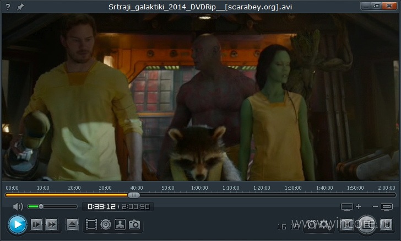Jump to 1:40:00 timeline marker
Image resolution: width=401 pixels, height=241 pixels.
click(324, 188)
